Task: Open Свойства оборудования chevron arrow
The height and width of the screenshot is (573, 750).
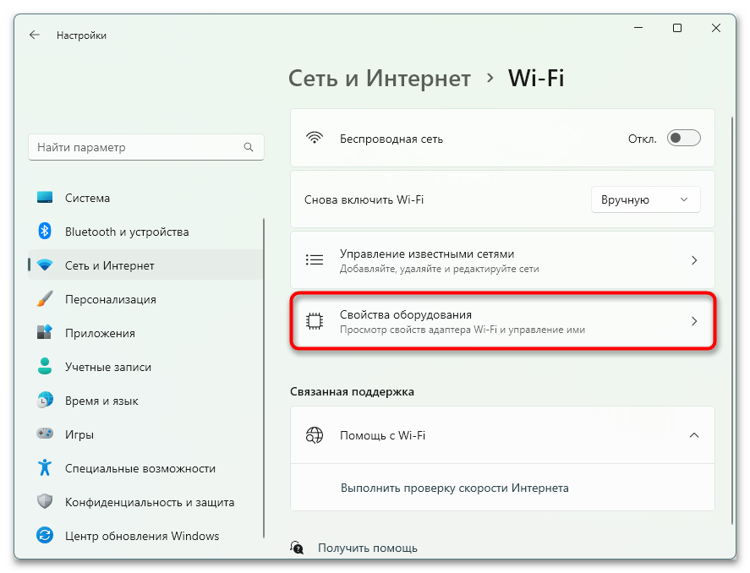Action: coord(694,321)
